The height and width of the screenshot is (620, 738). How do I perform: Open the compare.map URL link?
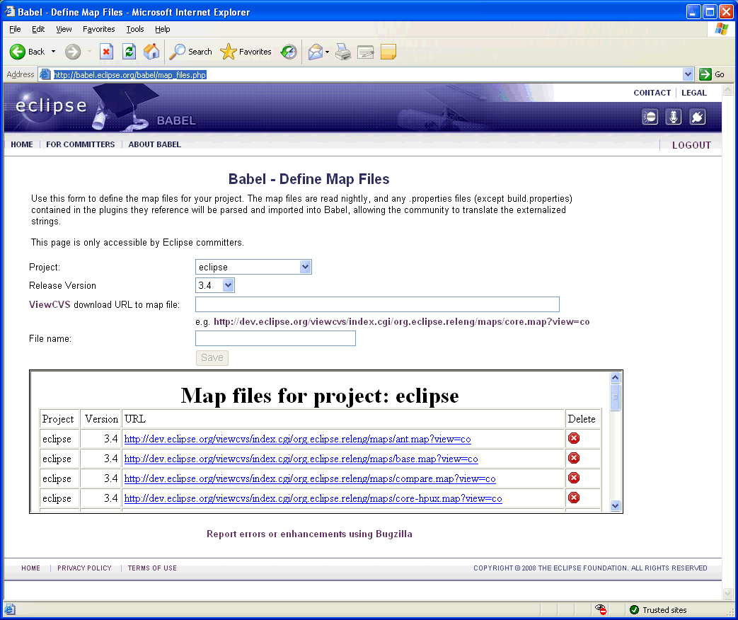coord(310,478)
